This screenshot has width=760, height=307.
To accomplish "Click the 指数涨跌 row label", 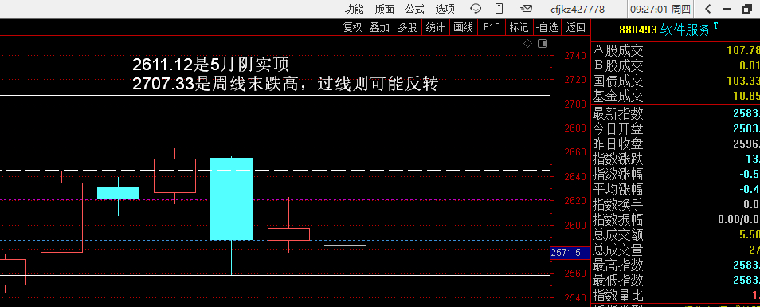I will tap(618, 159).
